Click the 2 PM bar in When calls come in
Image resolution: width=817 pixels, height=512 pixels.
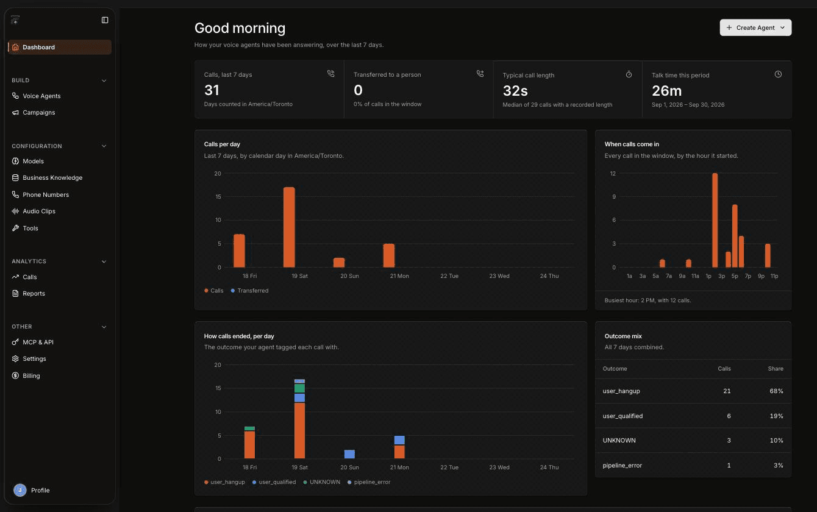click(x=715, y=220)
